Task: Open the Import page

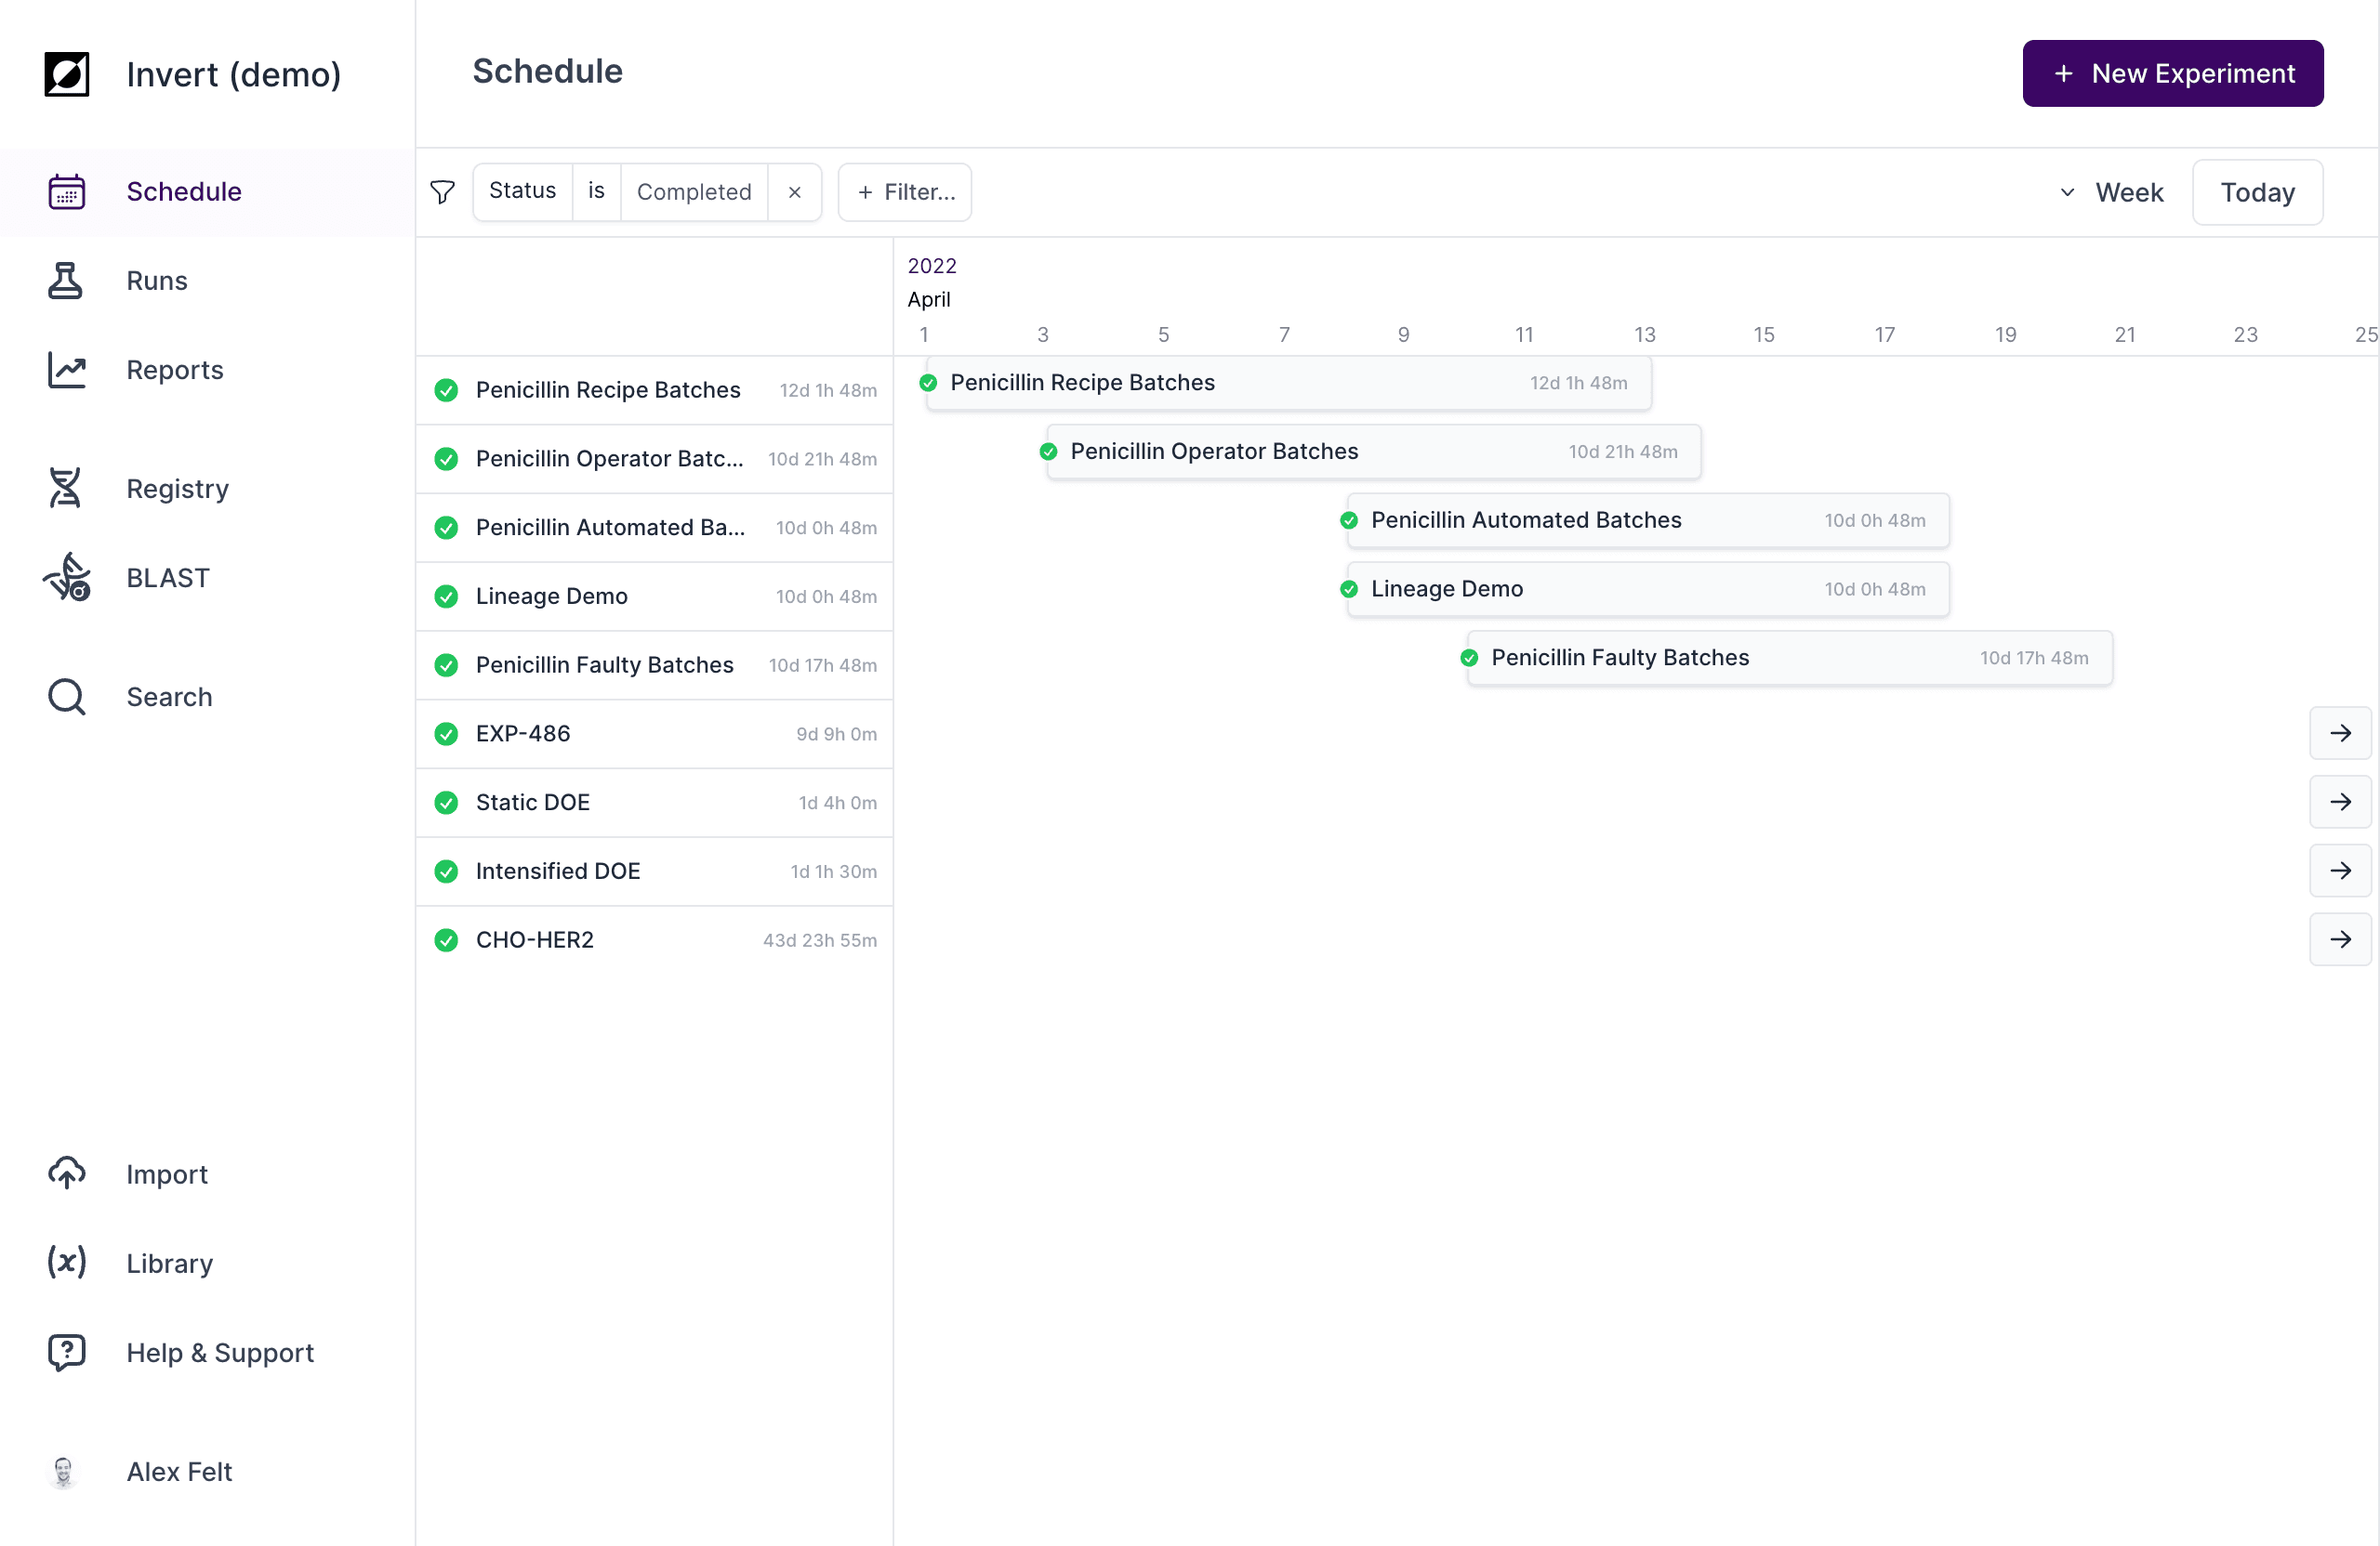Action: 207,1173
